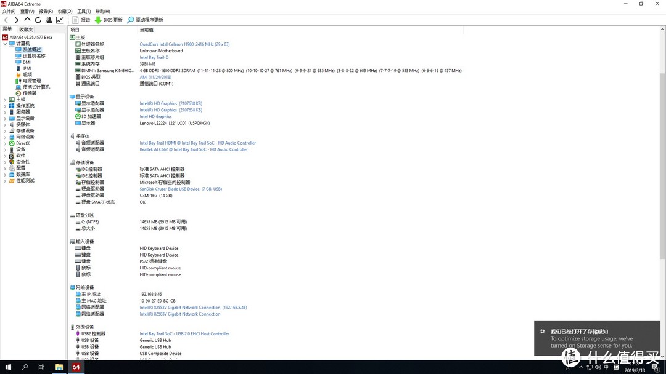This screenshot has width=666, height=374.
Task: Open the Task View taskbar icon
Action: tap(42, 367)
